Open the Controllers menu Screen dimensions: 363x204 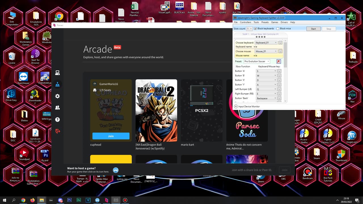(246, 22)
